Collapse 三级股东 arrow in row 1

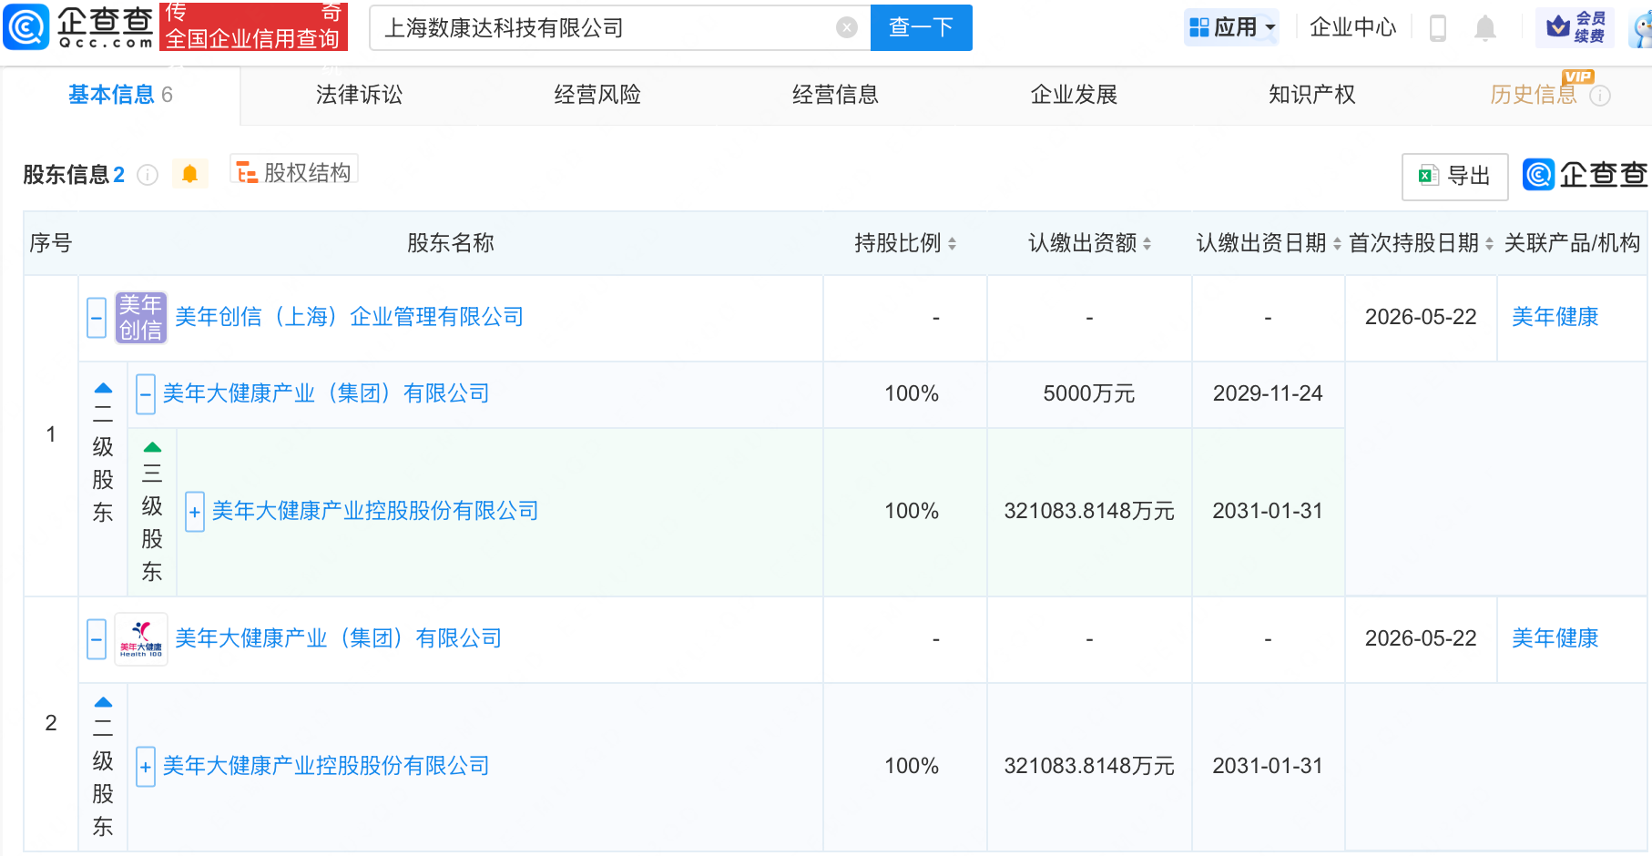[x=153, y=447]
